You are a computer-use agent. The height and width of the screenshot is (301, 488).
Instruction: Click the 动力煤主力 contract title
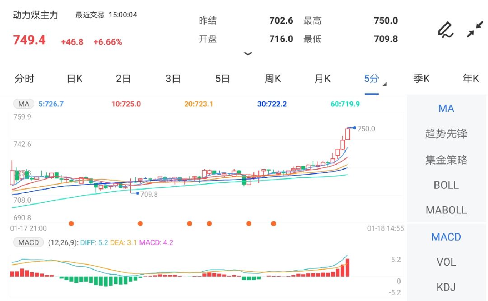click(35, 15)
